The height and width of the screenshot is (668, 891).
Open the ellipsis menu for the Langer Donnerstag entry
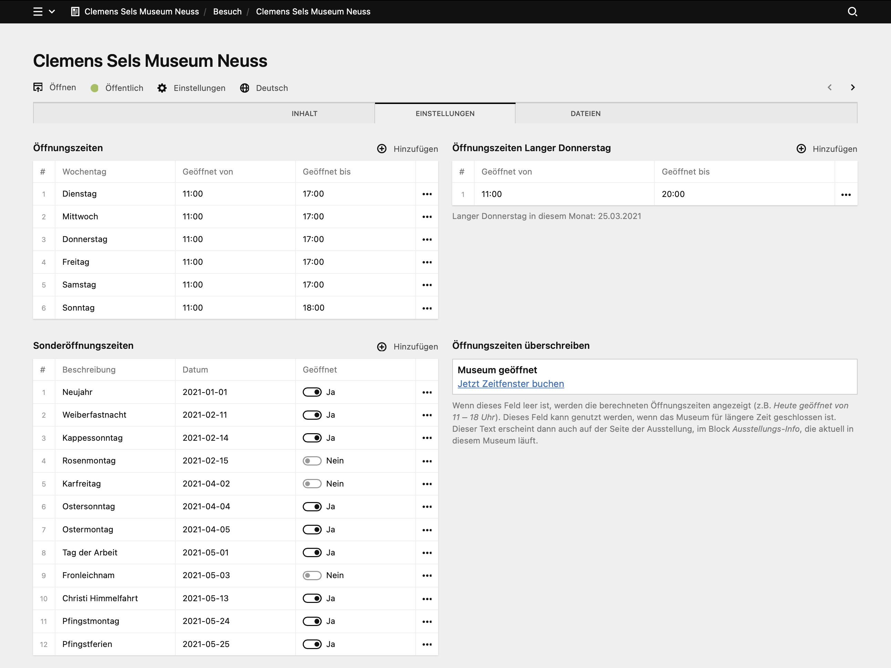pyautogui.click(x=846, y=194)
